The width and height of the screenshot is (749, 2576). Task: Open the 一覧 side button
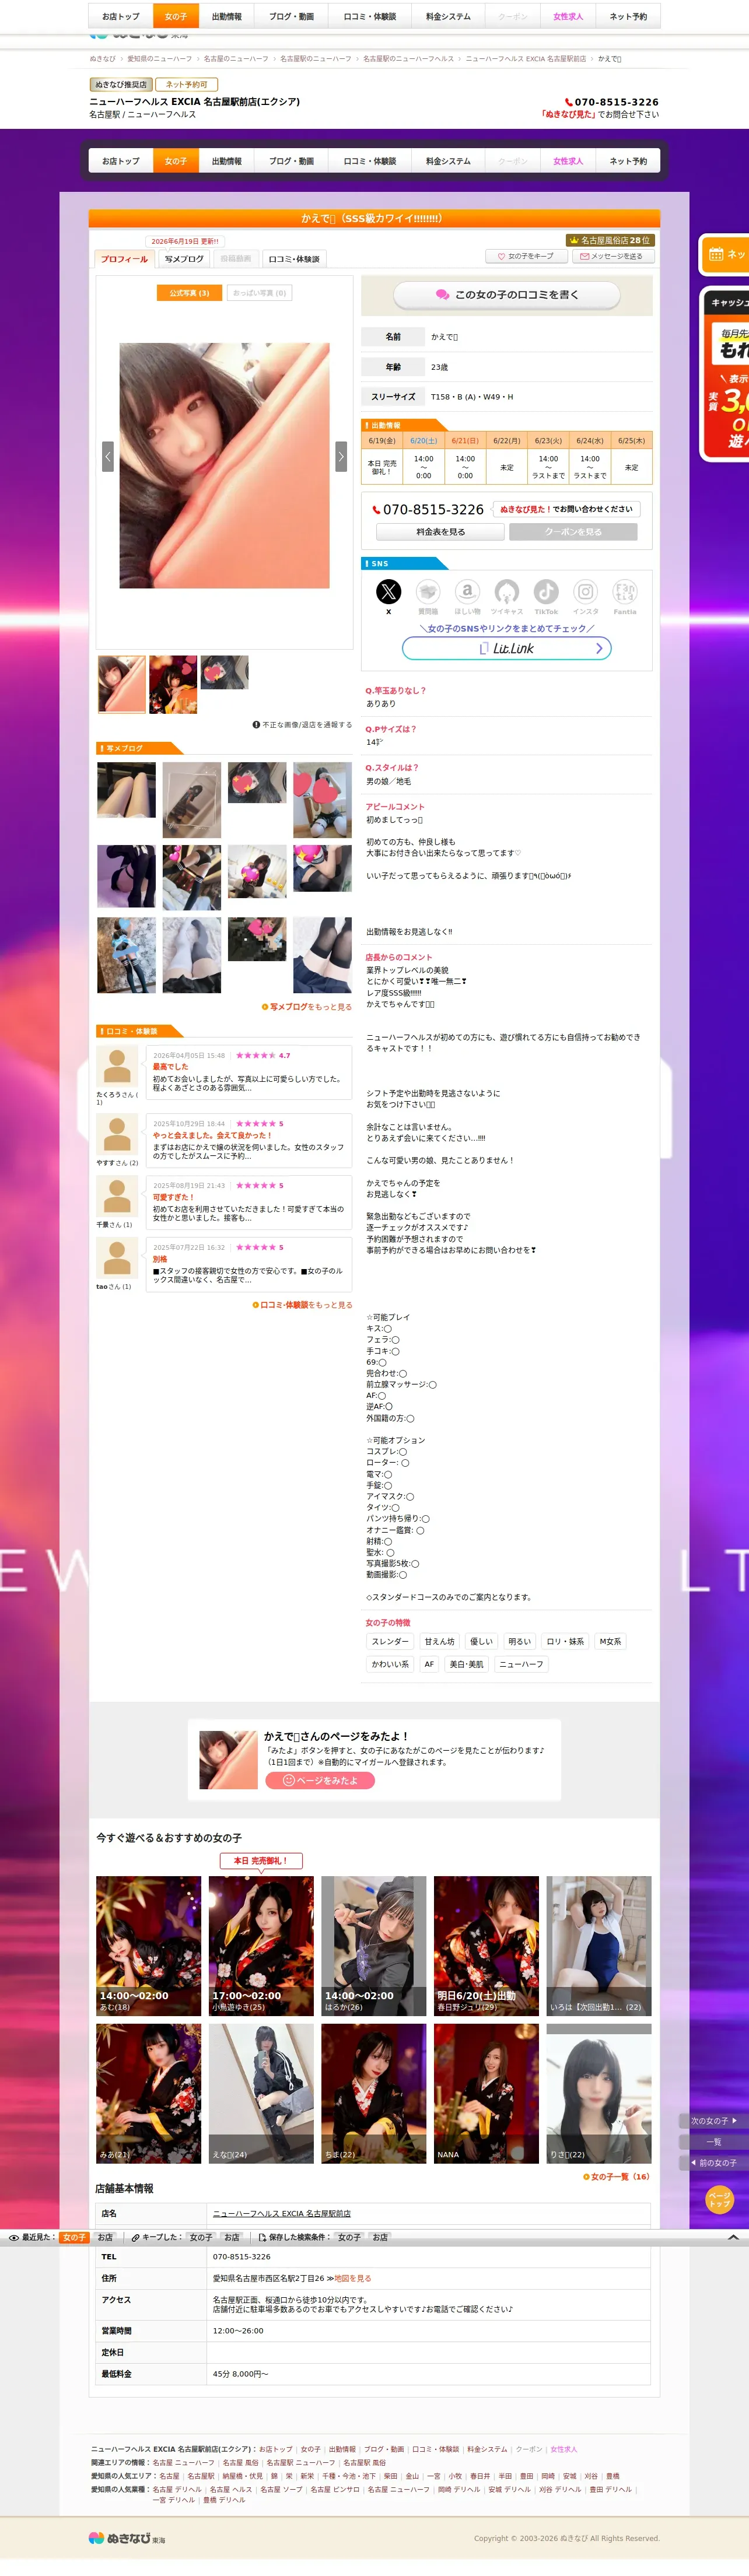713,2141
